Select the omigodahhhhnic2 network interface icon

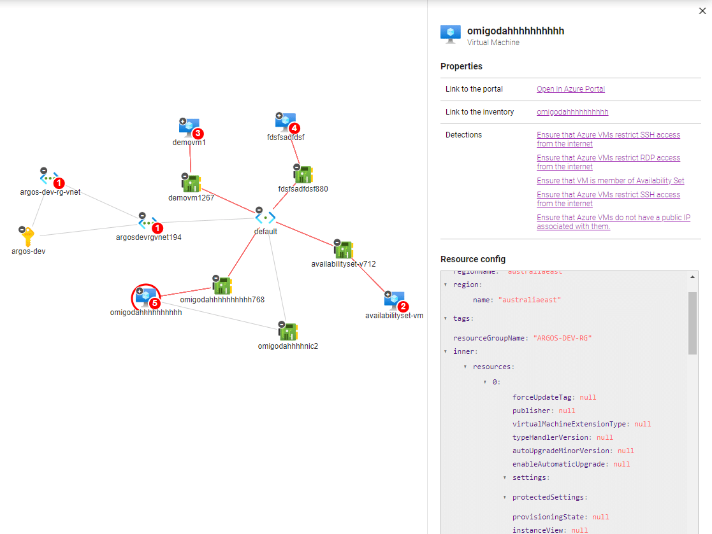289,331
